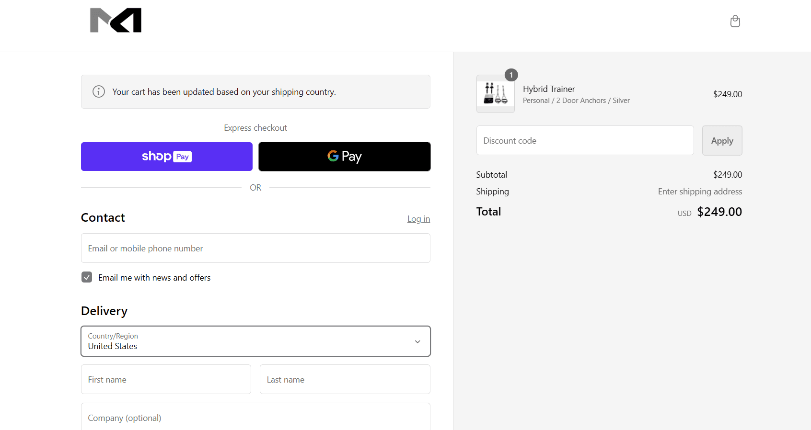Pay with Google Pay express button

tap(345, 157)
